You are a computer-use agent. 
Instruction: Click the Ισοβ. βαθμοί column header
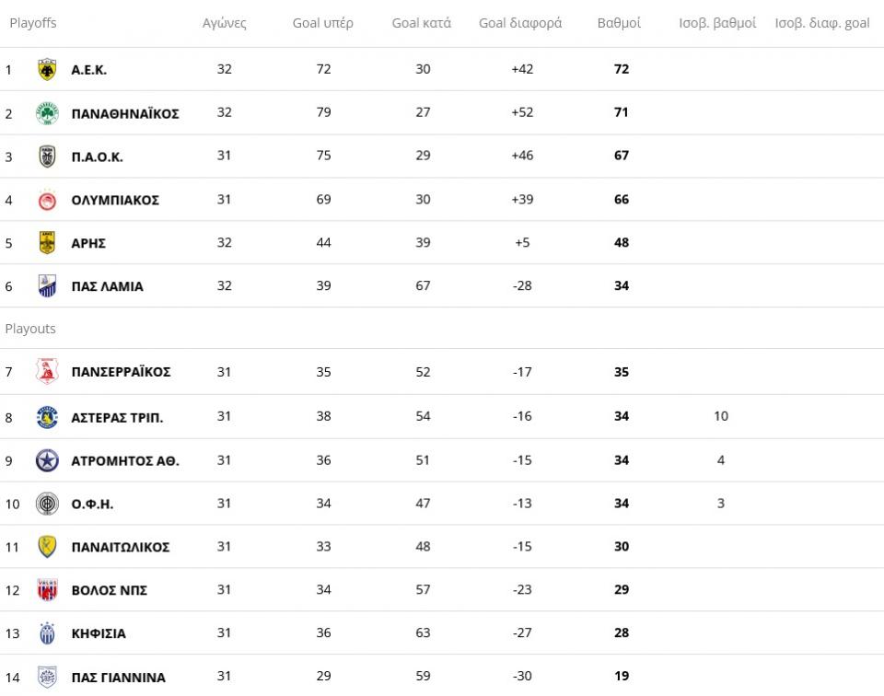[x=717, y=23]
